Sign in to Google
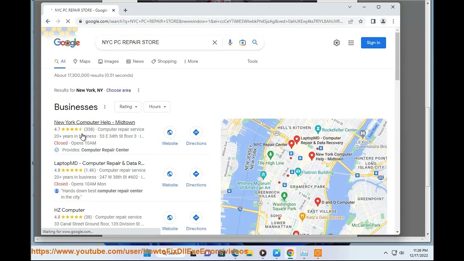464x261 pixels. [373, 43]
